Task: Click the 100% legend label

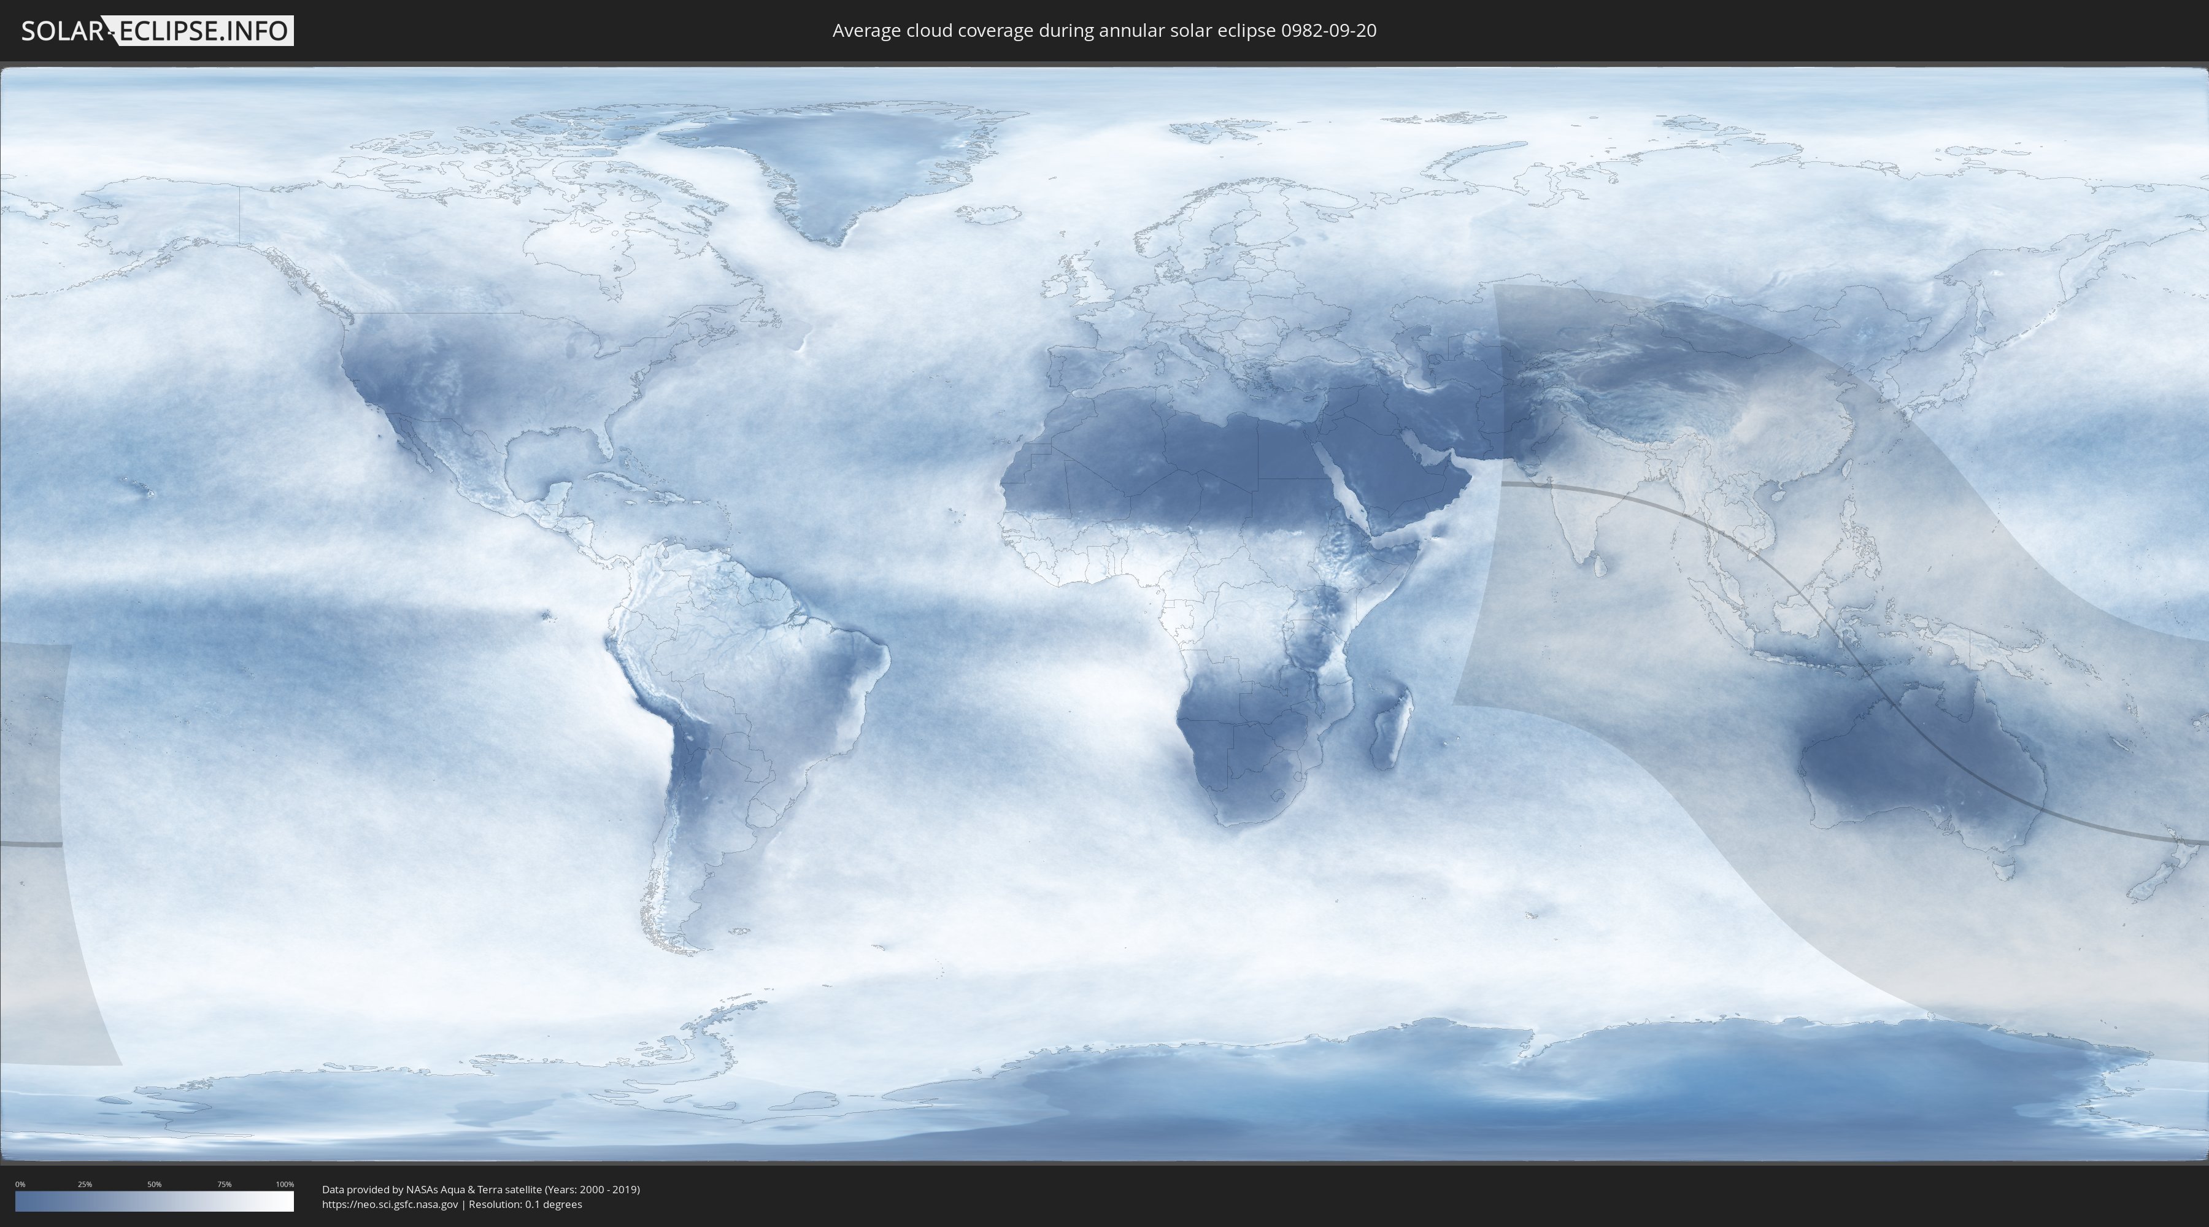Action: pyautogui.click(x=285, y=1184)
